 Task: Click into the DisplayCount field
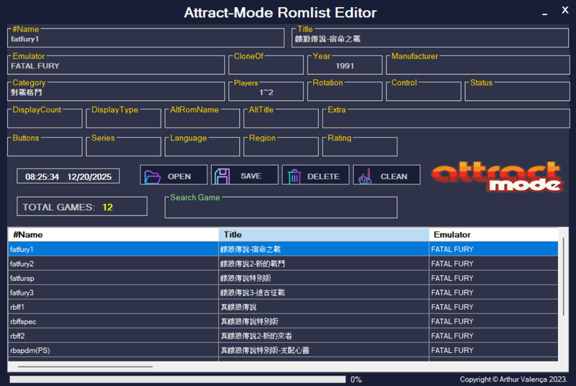point(45,120)
